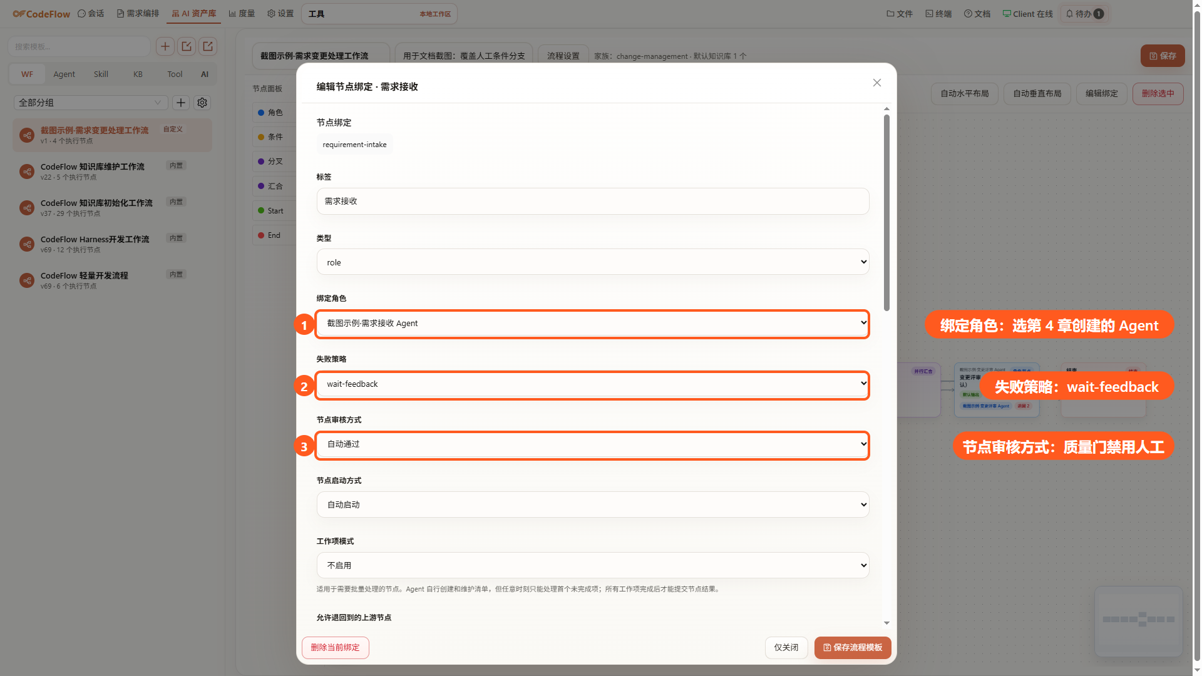Click the requirement-intake binding chip
Image resolution: width=1202 pixels, height=676 pixels.
click(x=354, y=145)
